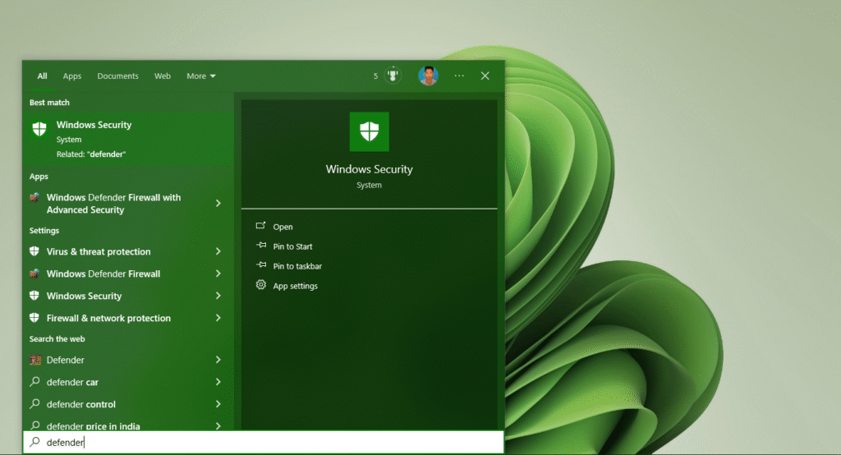Choose Pin to Start

point(292,246)
